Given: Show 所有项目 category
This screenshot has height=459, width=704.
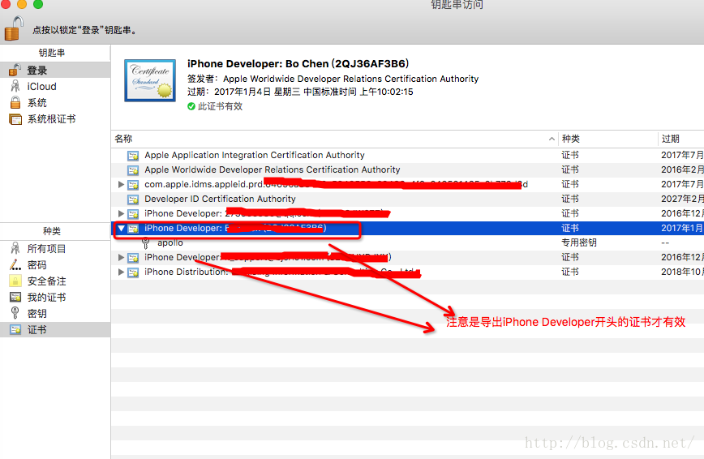Looking at the screenshot, I should point(55,248).
